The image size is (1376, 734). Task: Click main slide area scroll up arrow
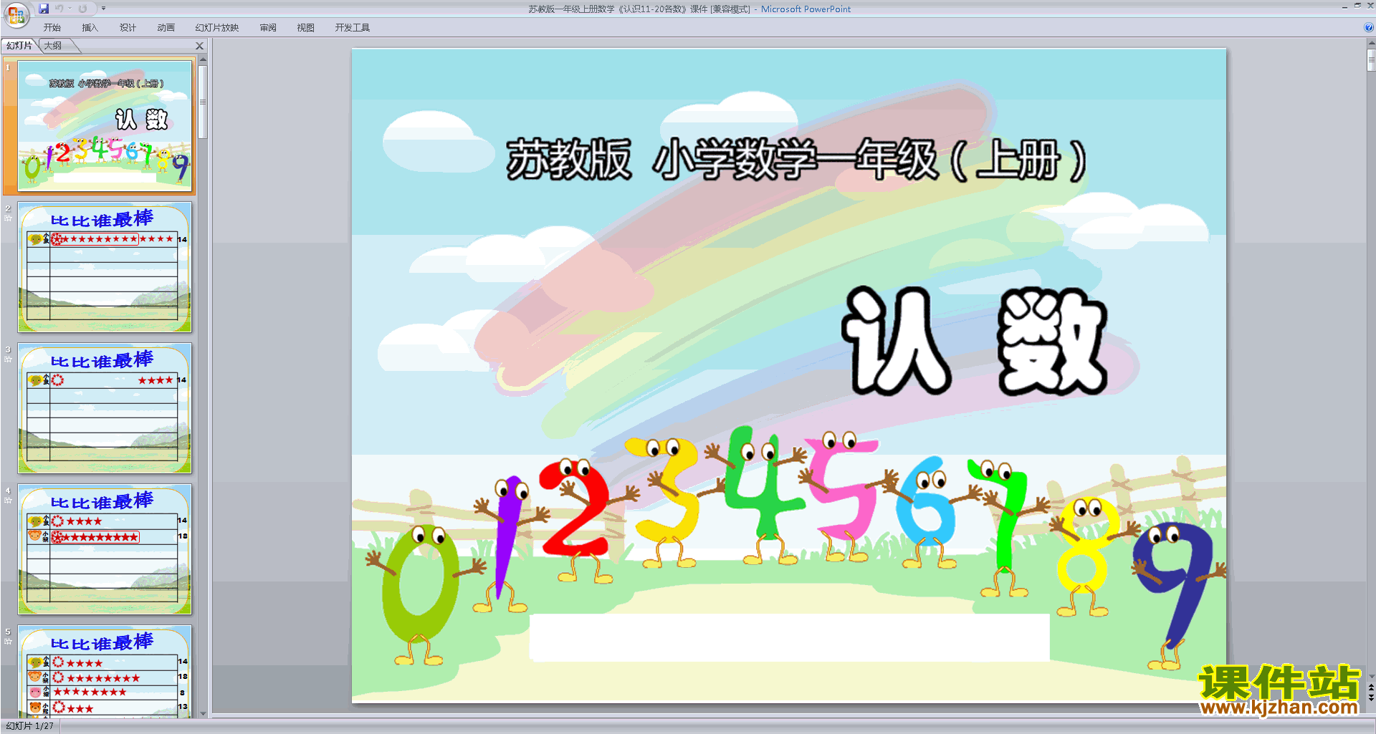pyautogui.click(x=1371, y=44)
